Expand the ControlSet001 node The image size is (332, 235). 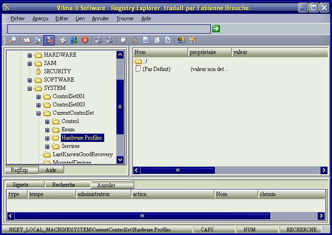pyautogui.click(x=38, y=97)
